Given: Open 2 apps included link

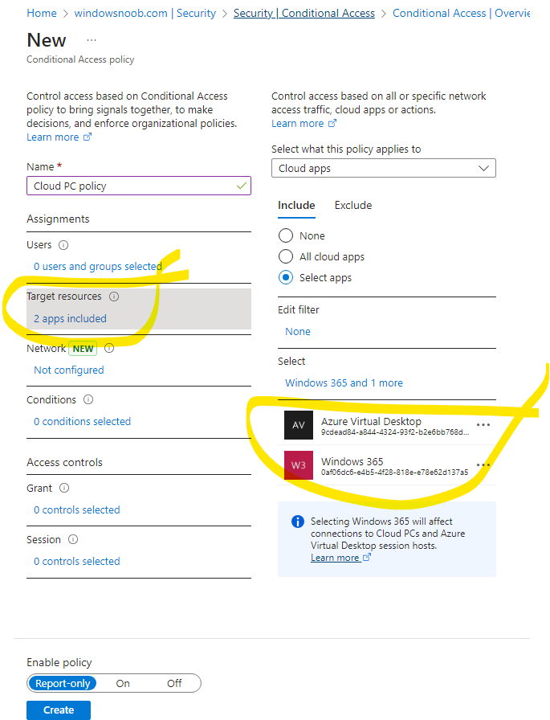Looking at the screenshot, I should [70, 319].
